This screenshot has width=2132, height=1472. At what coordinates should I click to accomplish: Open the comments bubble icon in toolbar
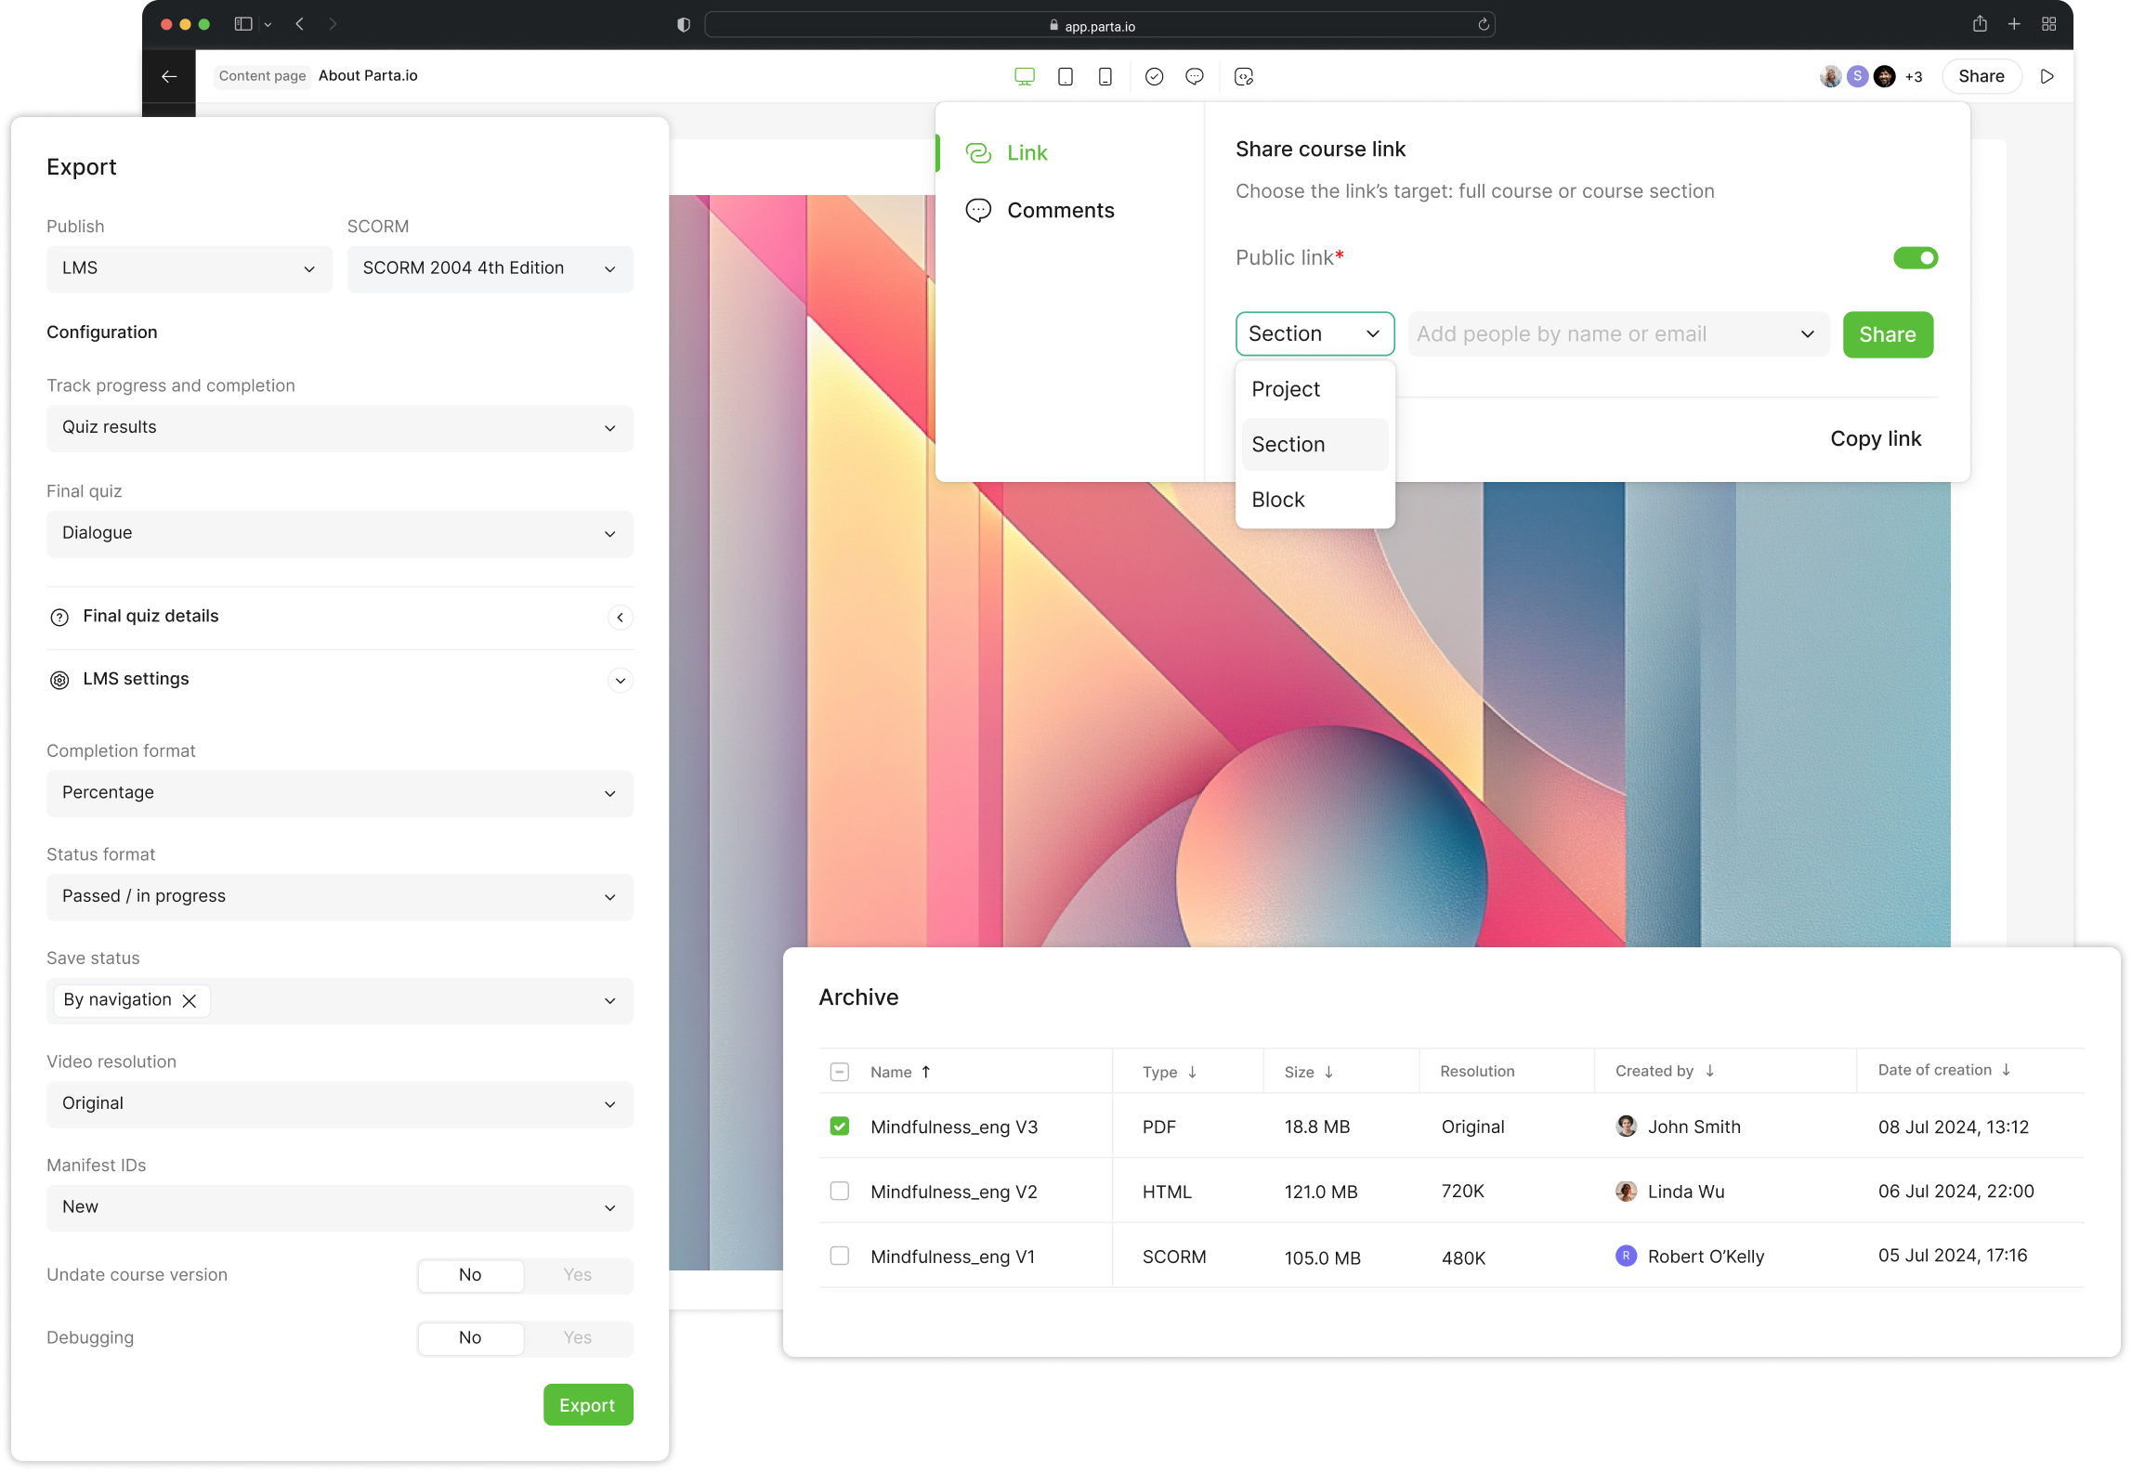click(x=1195, y=77)
